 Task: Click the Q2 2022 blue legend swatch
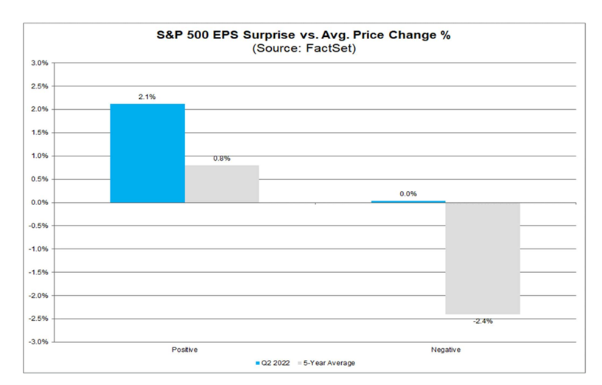257,363
